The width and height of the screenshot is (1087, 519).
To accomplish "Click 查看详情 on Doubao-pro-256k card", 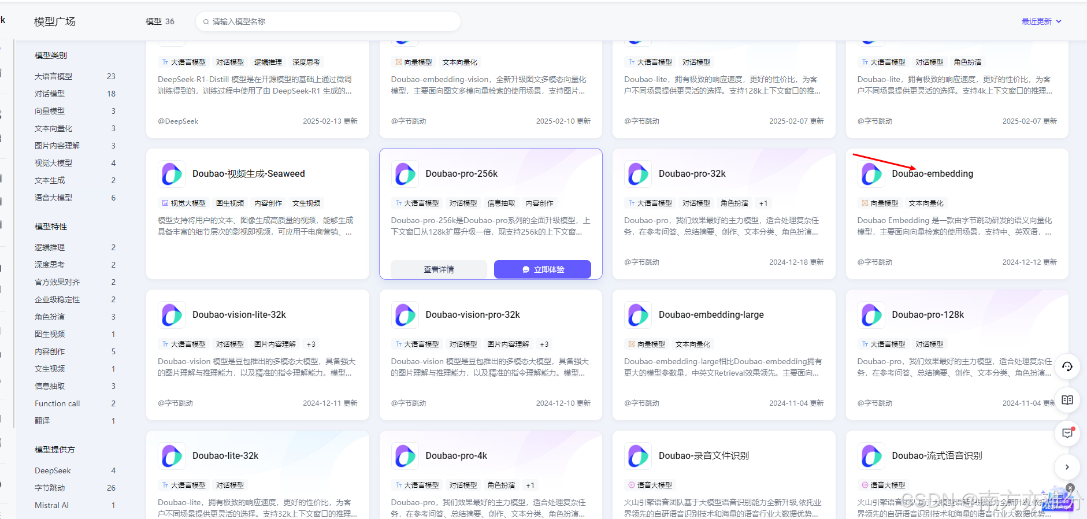I will (439, 269).
